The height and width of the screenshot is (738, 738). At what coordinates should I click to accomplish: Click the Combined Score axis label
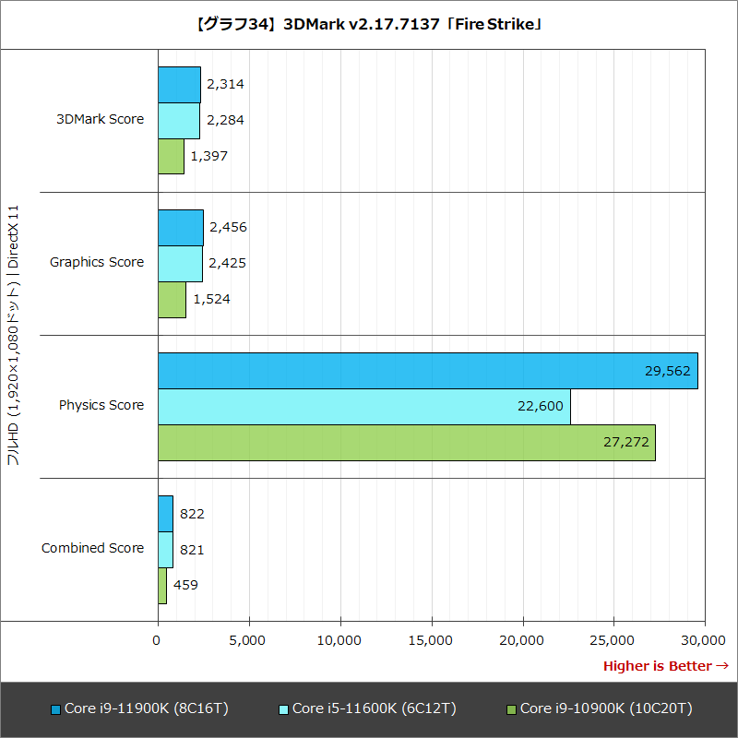coord(92,548)
